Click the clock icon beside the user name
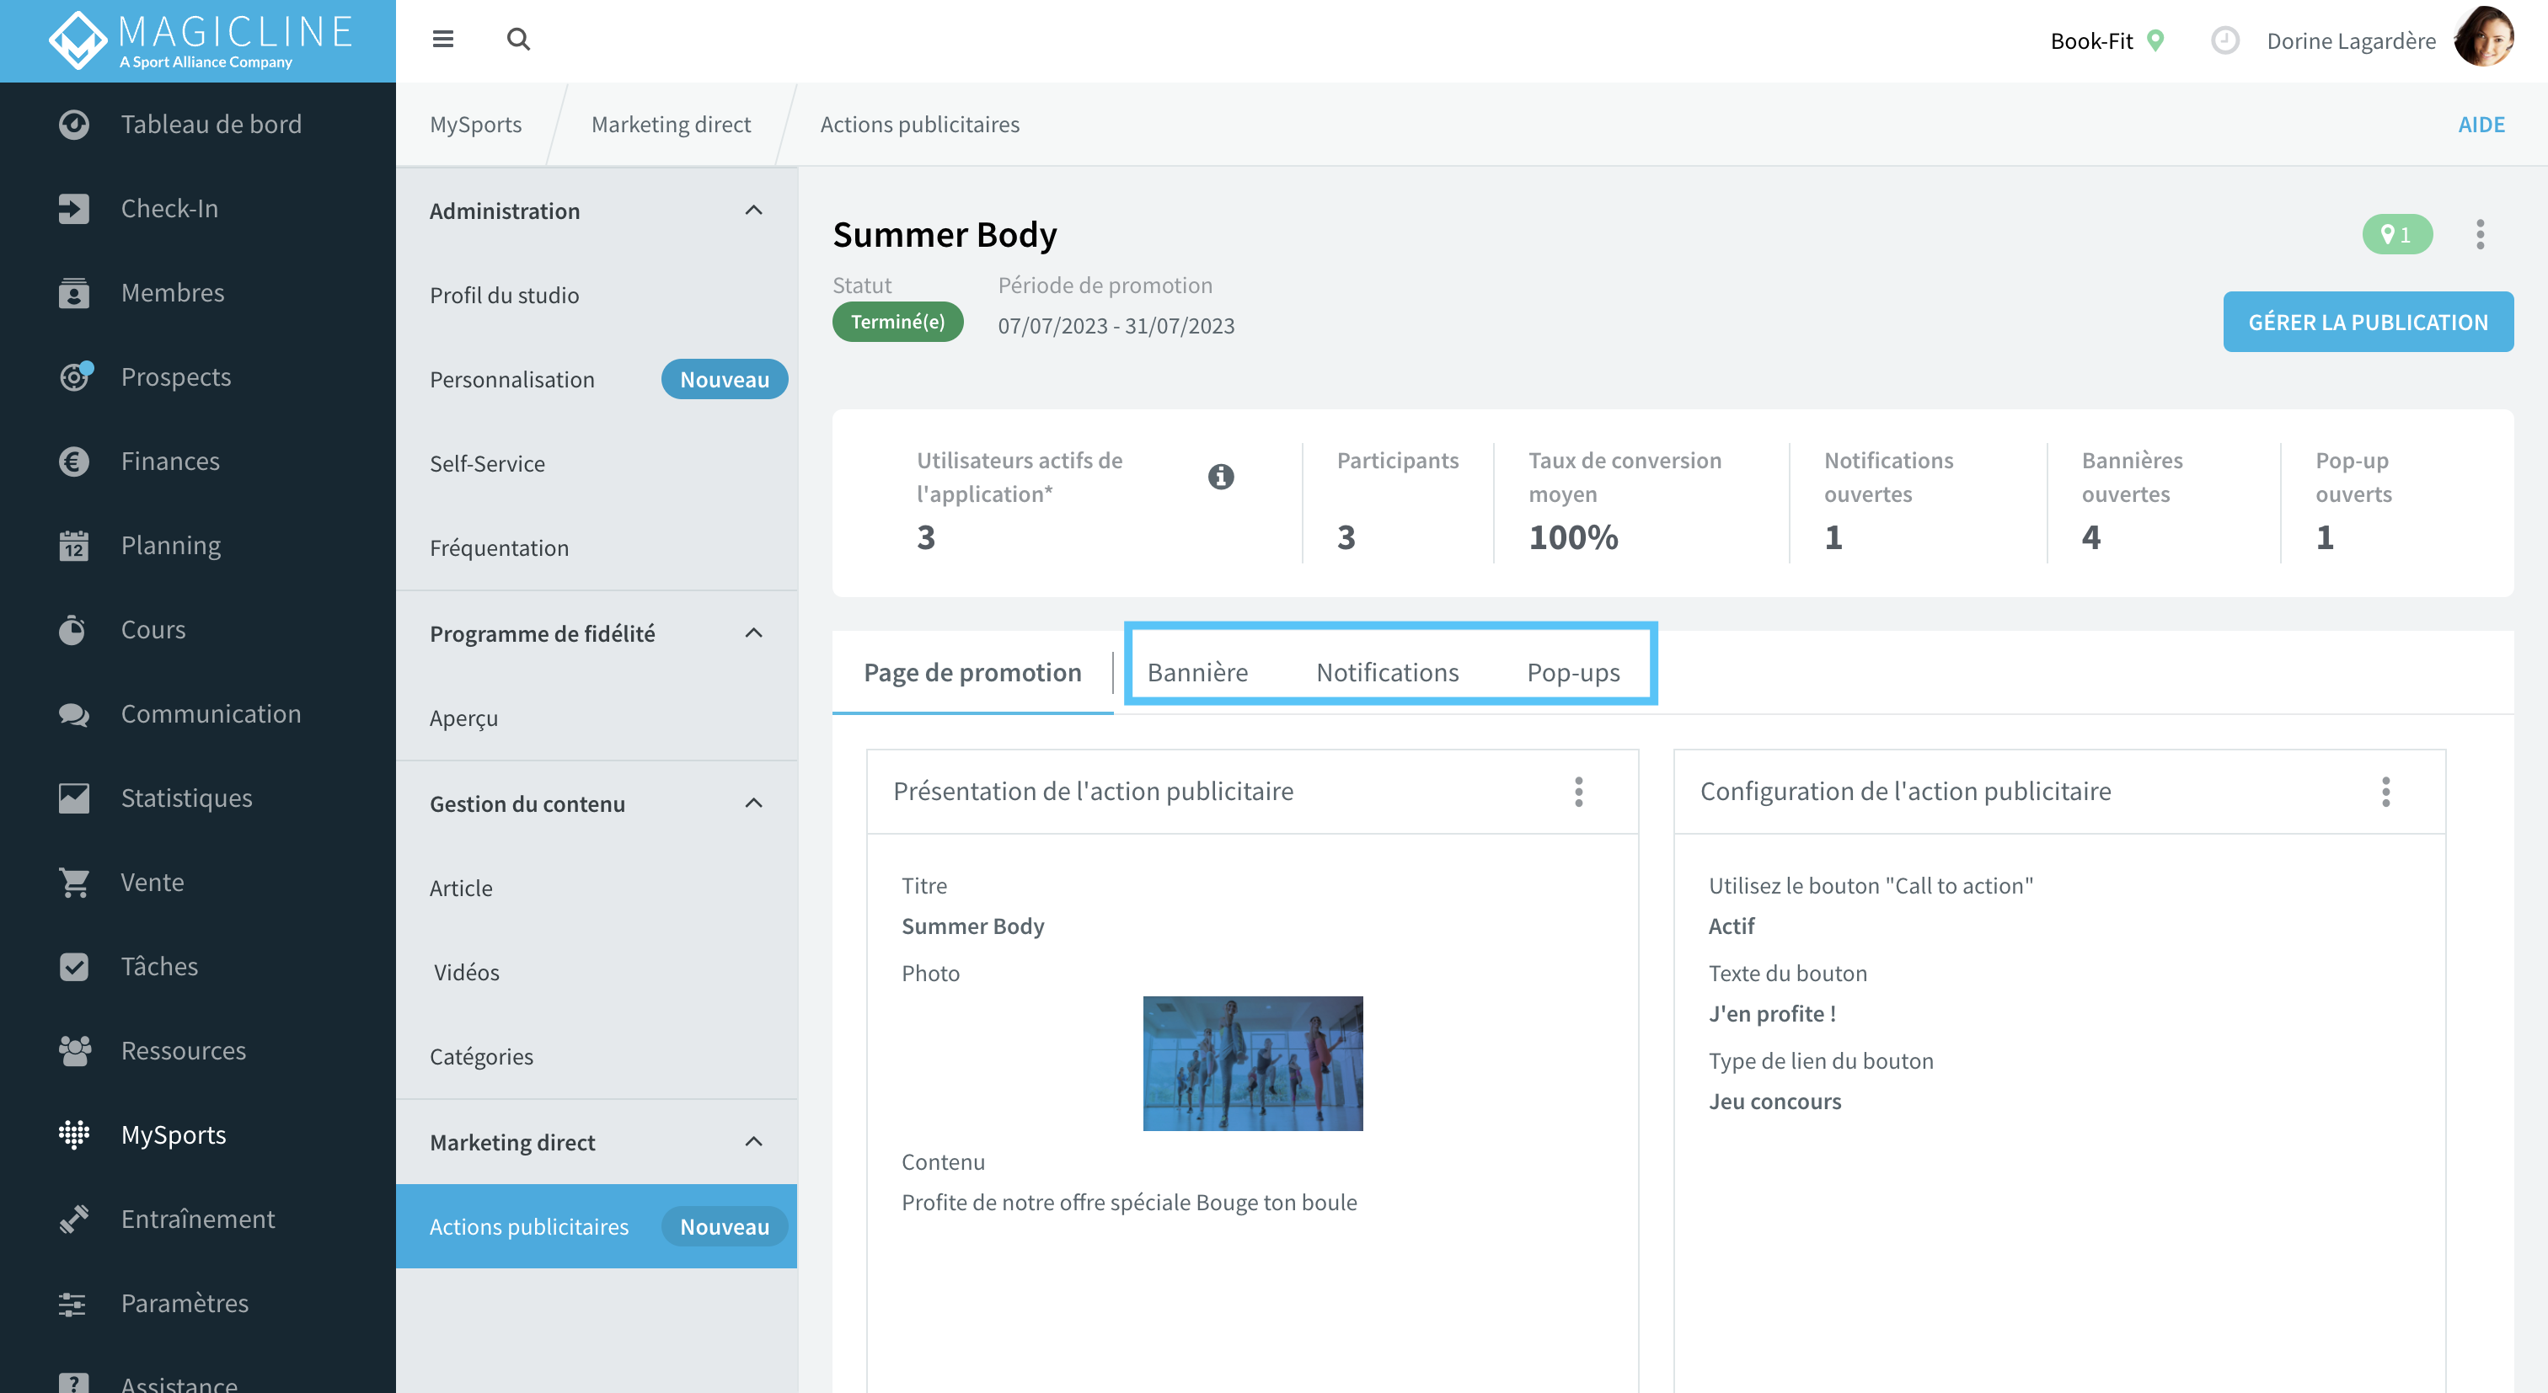Screen dimensions: 2548x1393 [x=2224, y=40]
